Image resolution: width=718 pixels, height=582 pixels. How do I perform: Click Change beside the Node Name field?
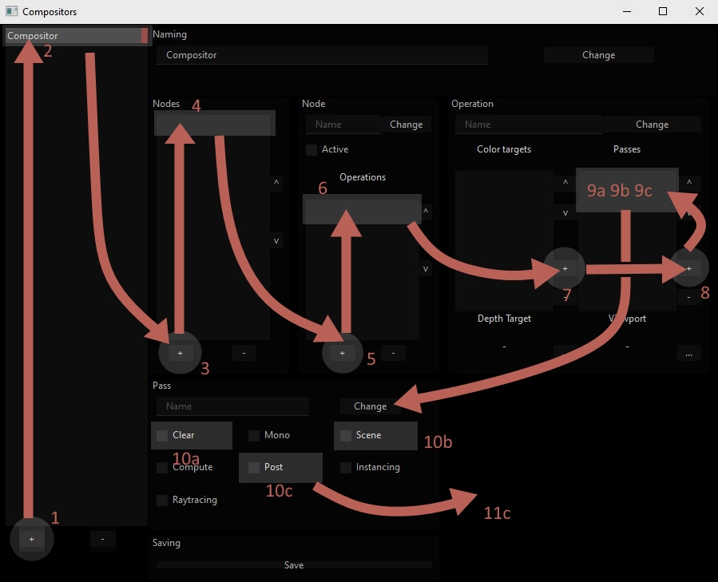407,125
